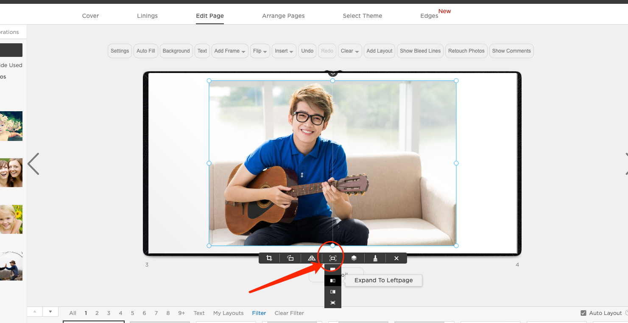Filter layouts with 5 photos

[x=132, y=313]
